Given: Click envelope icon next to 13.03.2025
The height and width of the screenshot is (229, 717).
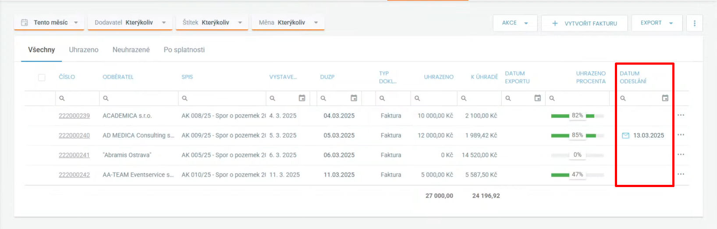Looking at the screenshot, I should [625, 135].
